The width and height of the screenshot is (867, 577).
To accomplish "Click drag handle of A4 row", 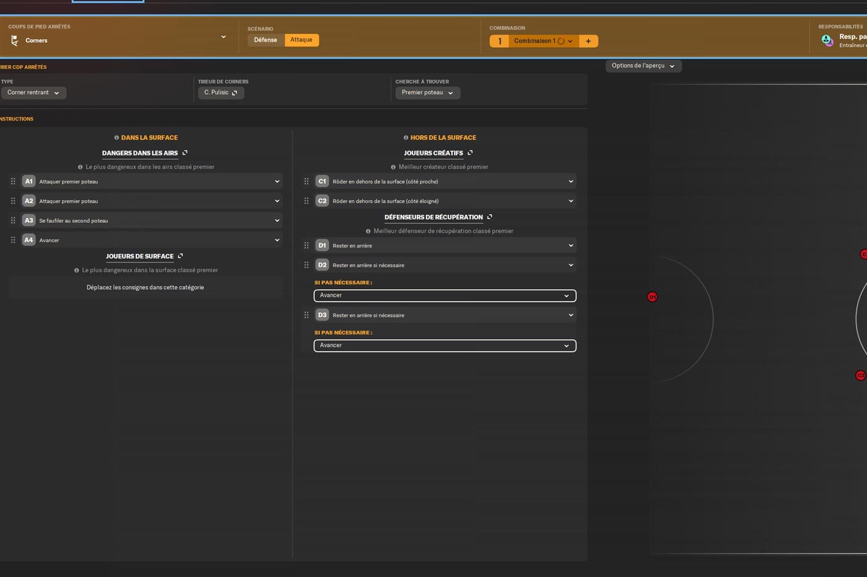I will (13, 240).
